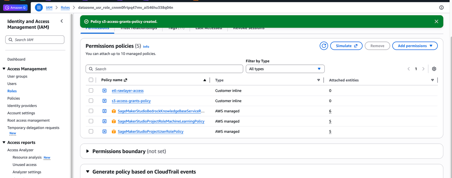Check the SageMakerStudioProjectRoleMachineLearningPolicy checkbox
Screen dimensions: 452x178
point(91,121)
